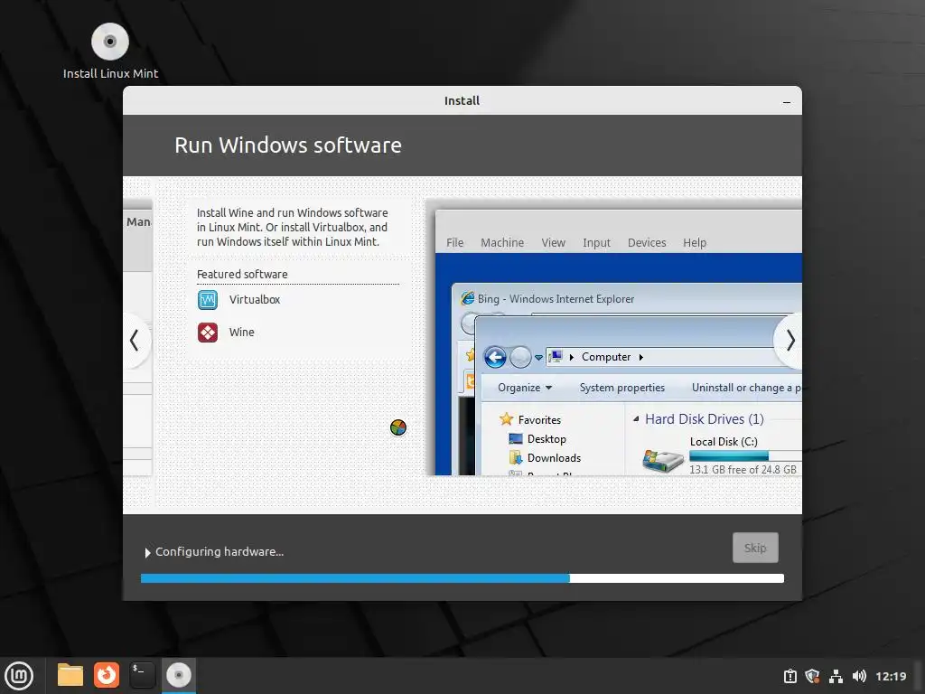This screenshot has height=694, width=925.
Task: Click the Internet Explorer icon in slide image
Action: (467, 298)
